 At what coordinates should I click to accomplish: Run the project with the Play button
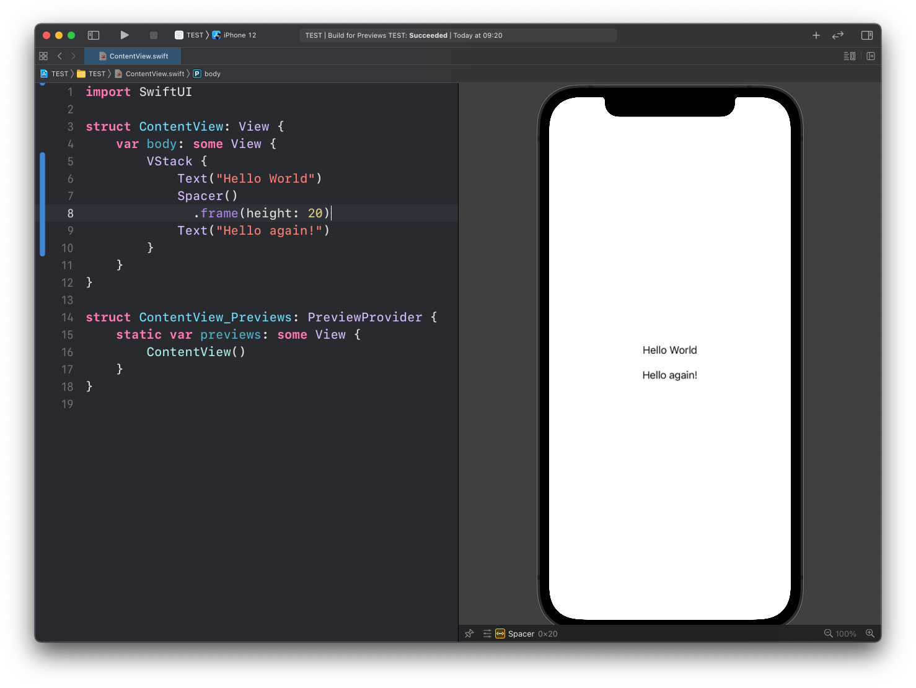point(125,35)
